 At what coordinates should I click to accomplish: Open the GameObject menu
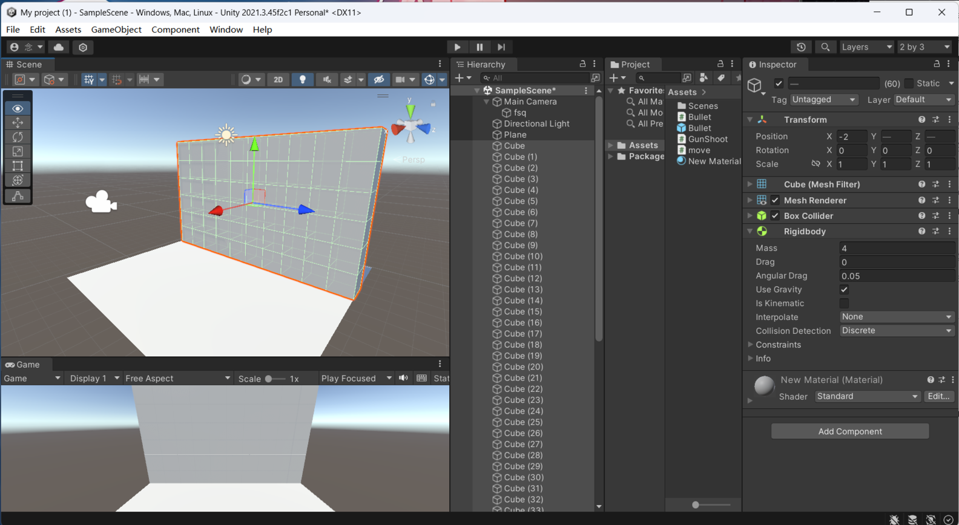pyautogui.click(x=116, y=30)
